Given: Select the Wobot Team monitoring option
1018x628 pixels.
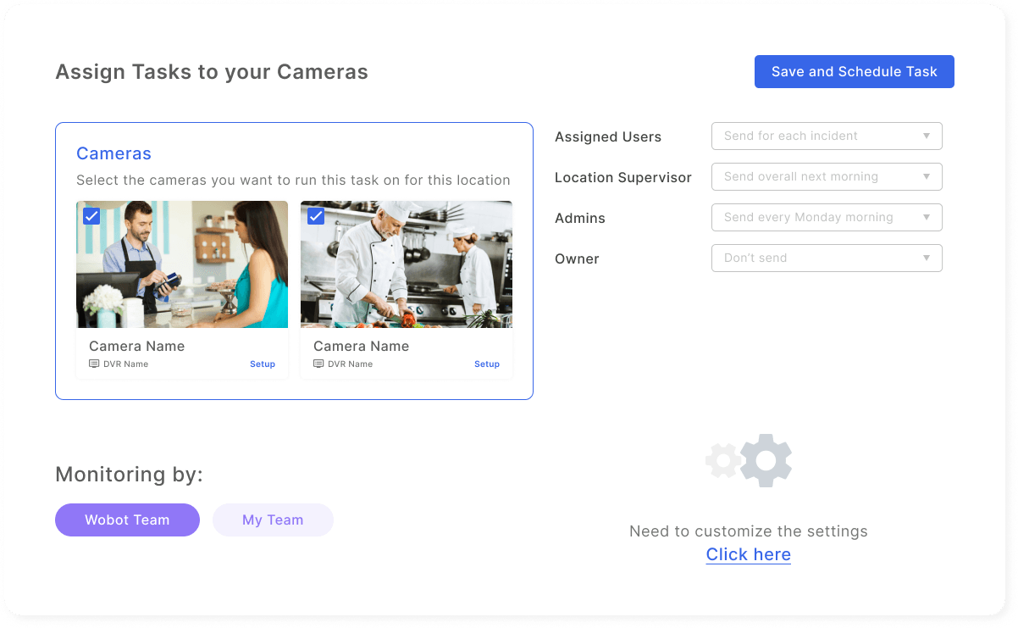Looking at the screenshot, I should 127,520.
